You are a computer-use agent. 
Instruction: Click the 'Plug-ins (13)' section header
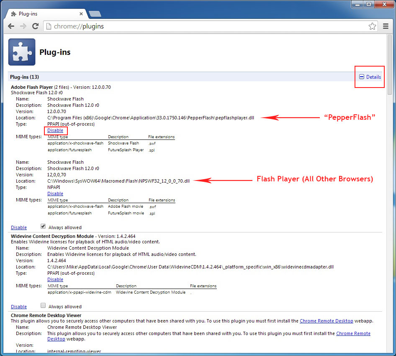coord(25,77)
